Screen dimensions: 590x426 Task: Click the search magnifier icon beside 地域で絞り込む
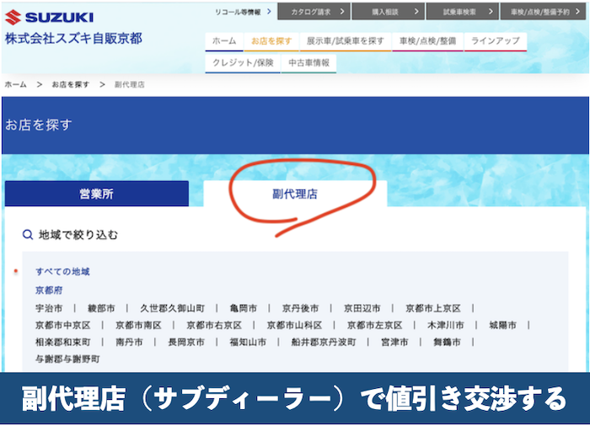28,235
